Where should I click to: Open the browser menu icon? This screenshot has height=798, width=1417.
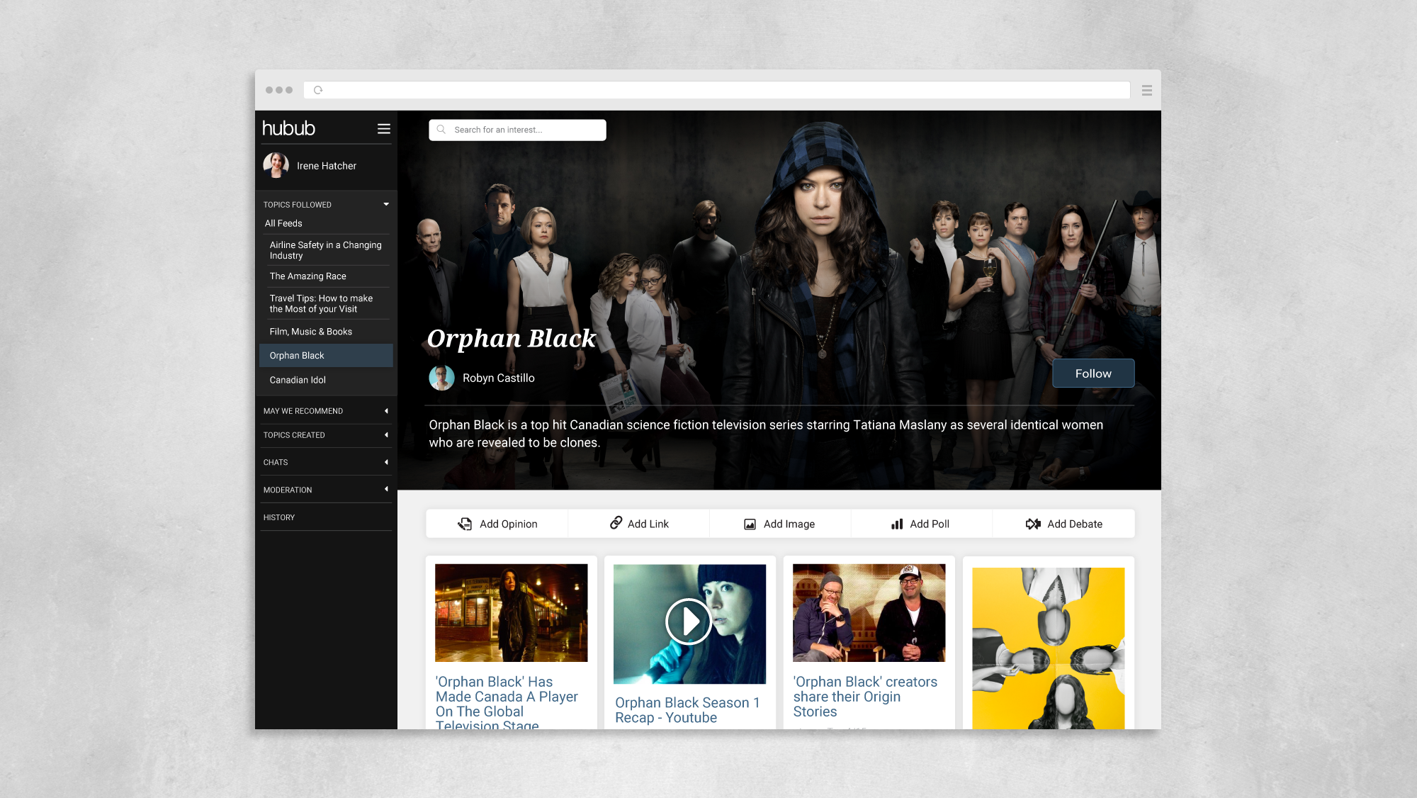1147,90
